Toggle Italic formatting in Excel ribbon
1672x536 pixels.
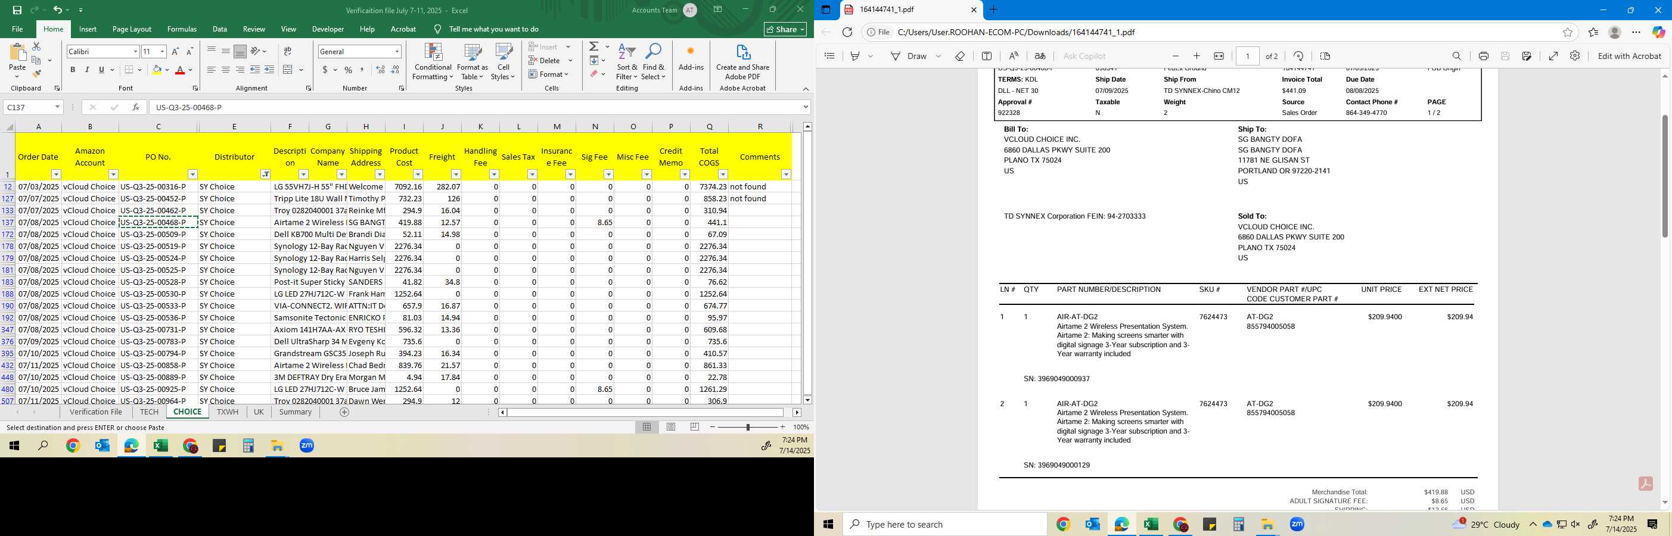point(87,70)
